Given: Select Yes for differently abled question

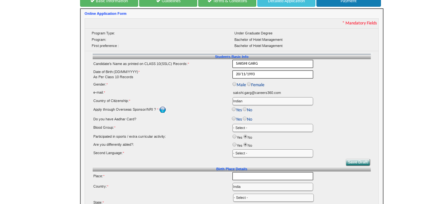Looking at the screenshot, I should pyautogui.click(x=234, y=144).
